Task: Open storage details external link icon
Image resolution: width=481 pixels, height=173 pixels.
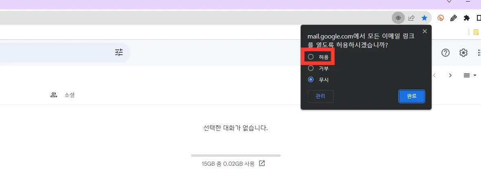Action: [261, 163]
